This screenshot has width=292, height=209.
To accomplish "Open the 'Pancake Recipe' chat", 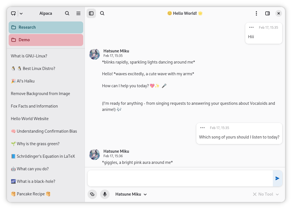I will tap(46, 194).
